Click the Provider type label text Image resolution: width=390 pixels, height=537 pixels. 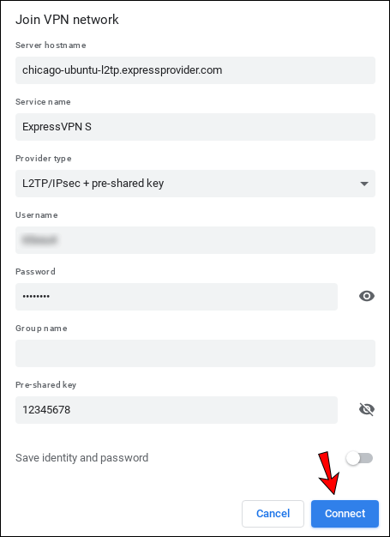coord(44,159)
